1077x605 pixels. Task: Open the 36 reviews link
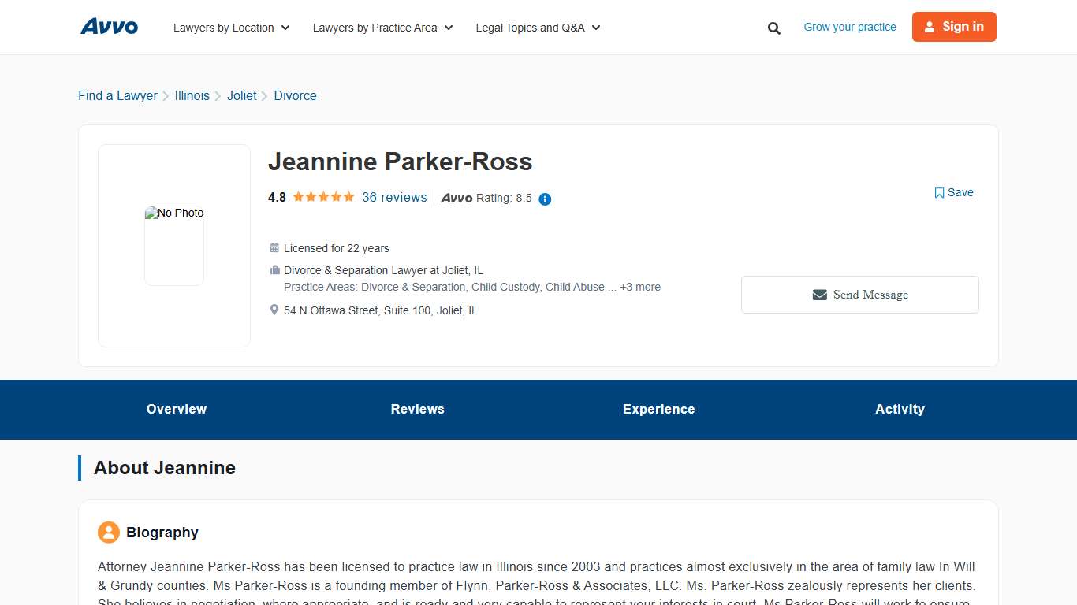[x=394, y=197]
